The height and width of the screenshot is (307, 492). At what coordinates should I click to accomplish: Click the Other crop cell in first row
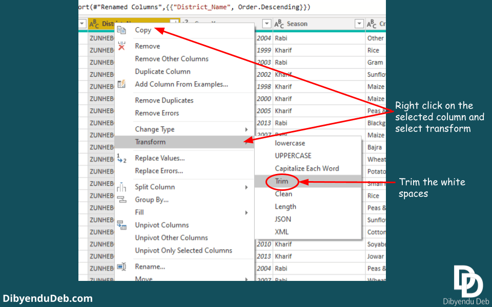point(375,38)
